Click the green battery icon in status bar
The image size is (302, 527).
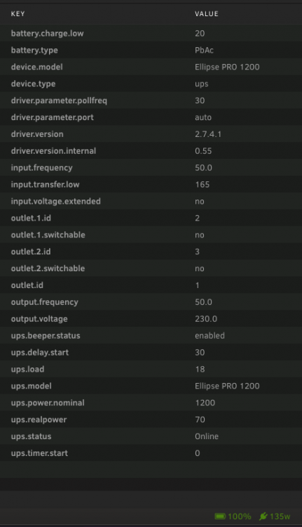pos(220,516)
